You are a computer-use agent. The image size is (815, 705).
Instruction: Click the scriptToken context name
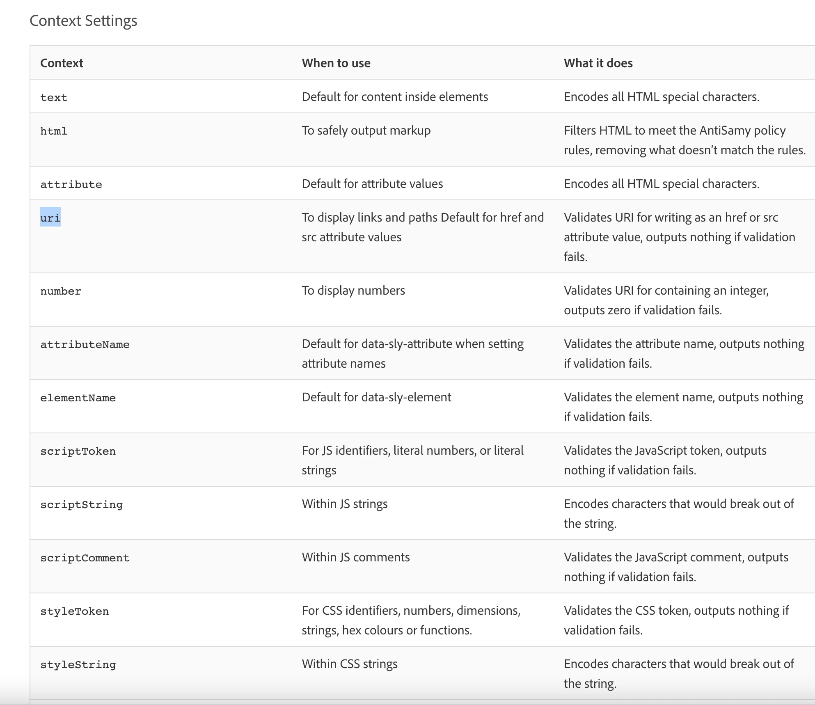pos(78,451)
